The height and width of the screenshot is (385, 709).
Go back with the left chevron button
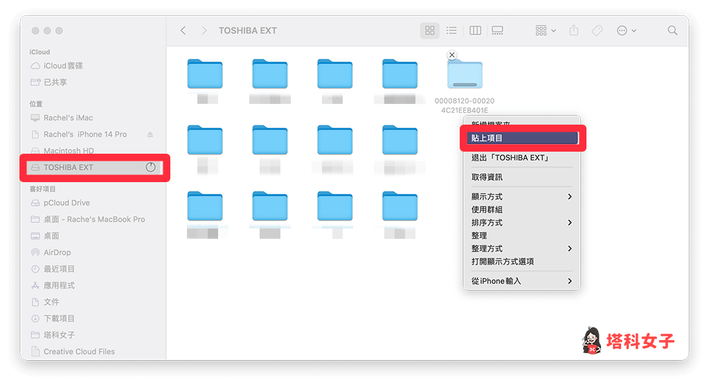183,30
